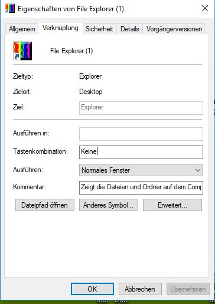Open the Normales Fenster combo box
The height and width of the screenshot is (304, 215).
tap(141, 170)
